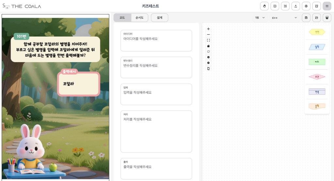This screenshot has height=181, width=334.
Task: Open the book layout icon in header
Action: point(275,6)
